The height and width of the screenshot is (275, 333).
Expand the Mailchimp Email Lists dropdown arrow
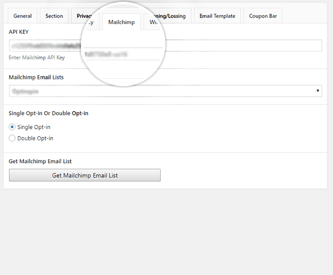pyautogui.click(x=318, y=91)
